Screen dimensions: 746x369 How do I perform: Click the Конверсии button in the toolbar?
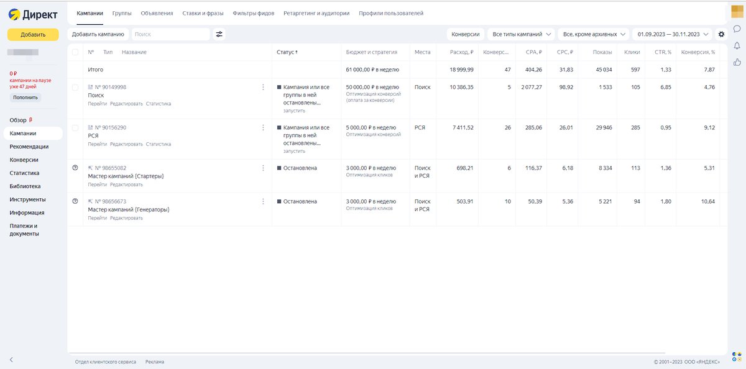(x=466, y=34)
